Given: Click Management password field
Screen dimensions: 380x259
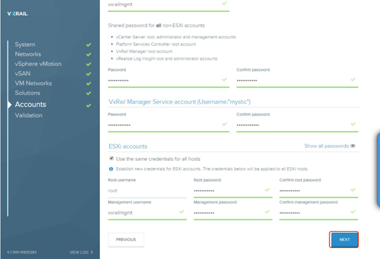Looking at the screenshot, I should (233, 213).
